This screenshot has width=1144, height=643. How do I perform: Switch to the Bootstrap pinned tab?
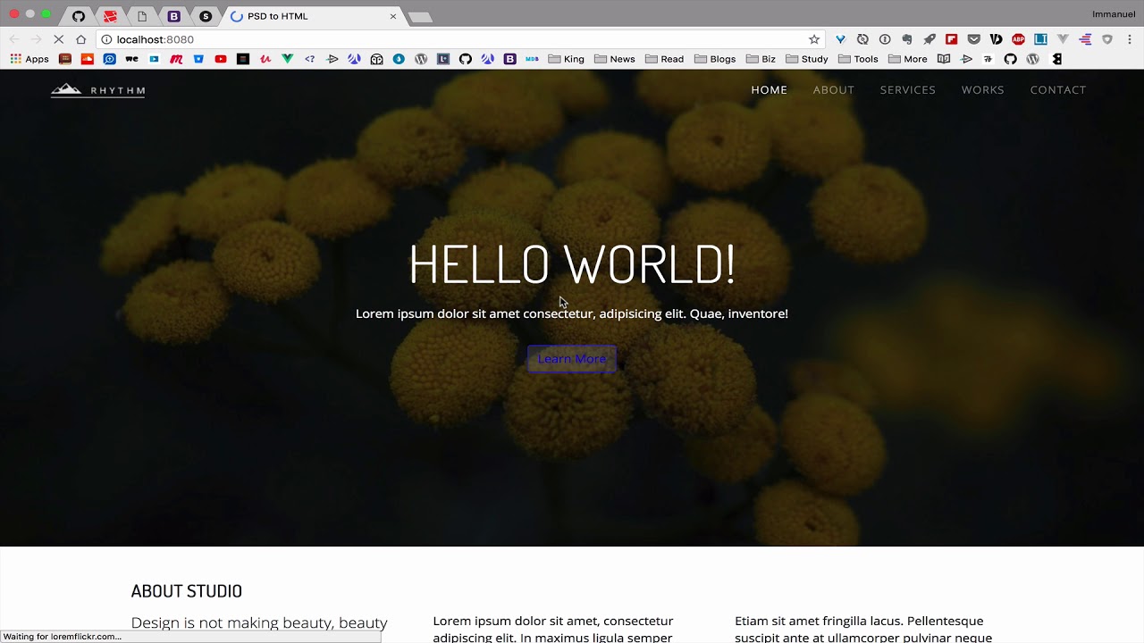click(173, 16)
